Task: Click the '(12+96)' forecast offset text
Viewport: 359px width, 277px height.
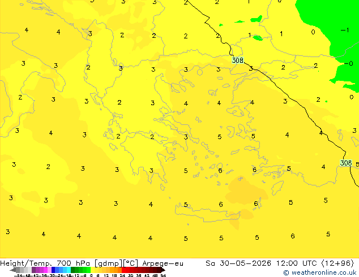Action: (338, 263)
